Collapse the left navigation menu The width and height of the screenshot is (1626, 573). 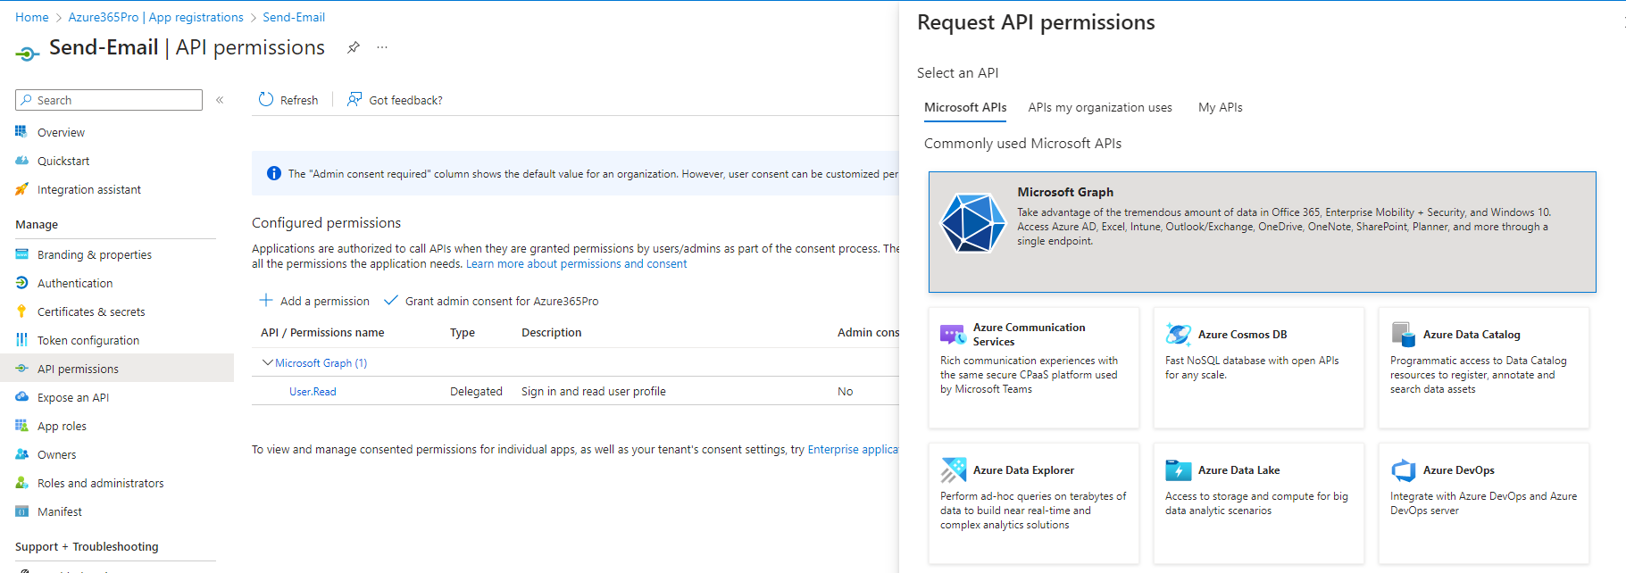220,100
